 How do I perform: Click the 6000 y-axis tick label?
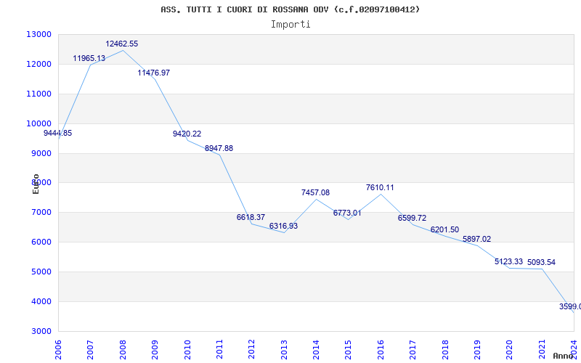(41, 242)
